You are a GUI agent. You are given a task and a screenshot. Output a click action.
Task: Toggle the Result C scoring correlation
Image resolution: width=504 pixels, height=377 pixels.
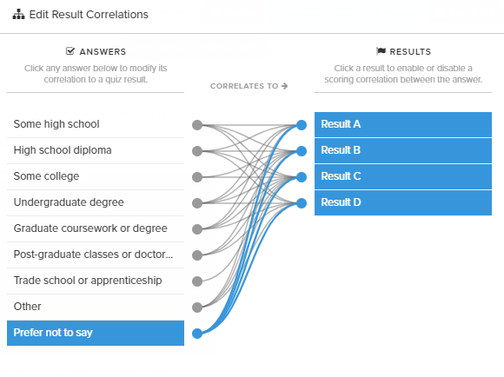(x=403, y=176)
